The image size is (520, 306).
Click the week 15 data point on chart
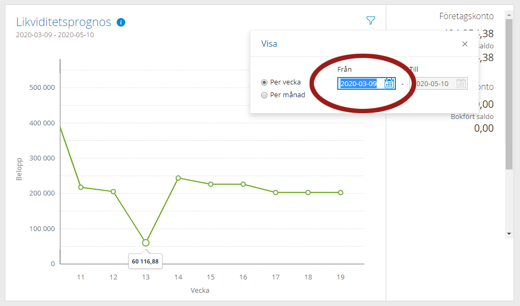[x=210, y=184]
